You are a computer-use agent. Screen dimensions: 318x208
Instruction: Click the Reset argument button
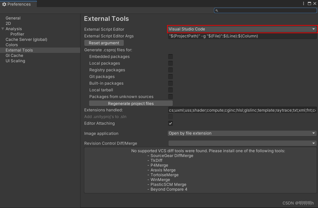point(104,43)
